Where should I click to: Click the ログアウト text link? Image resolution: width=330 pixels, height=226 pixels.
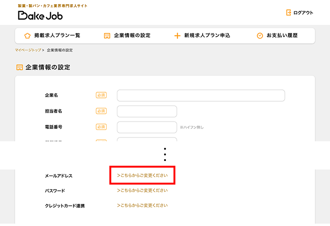coord(303,13)
